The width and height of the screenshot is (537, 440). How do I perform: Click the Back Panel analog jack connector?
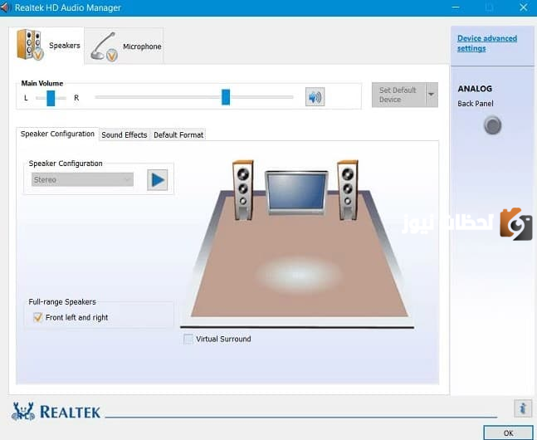click(492, 125)
